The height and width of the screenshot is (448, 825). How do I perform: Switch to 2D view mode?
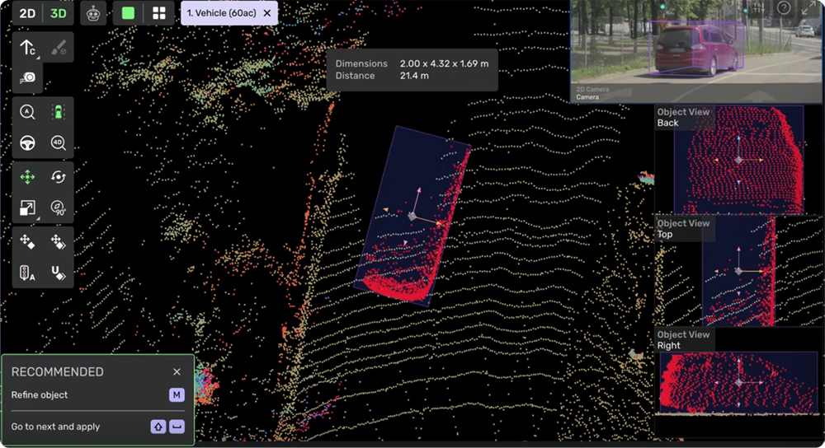pyautogui.click(x=27, y=13)
